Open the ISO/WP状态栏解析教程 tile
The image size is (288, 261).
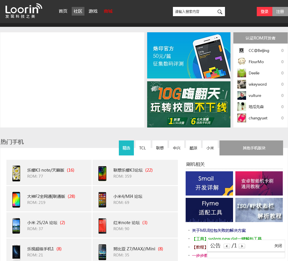[259, 210]
